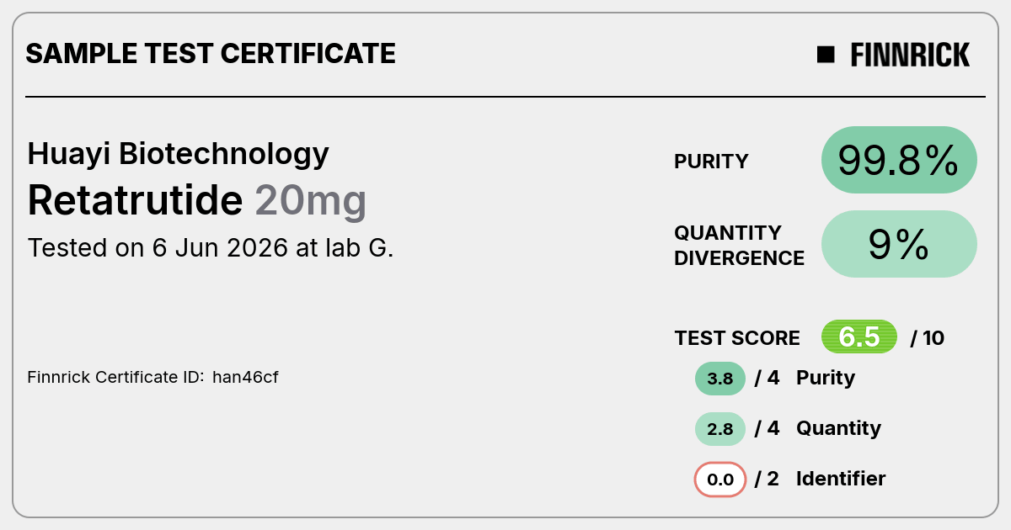
Task: Click the PURITY label beside 99.8%
Action: pyautogui.click(x=711, y=162)
